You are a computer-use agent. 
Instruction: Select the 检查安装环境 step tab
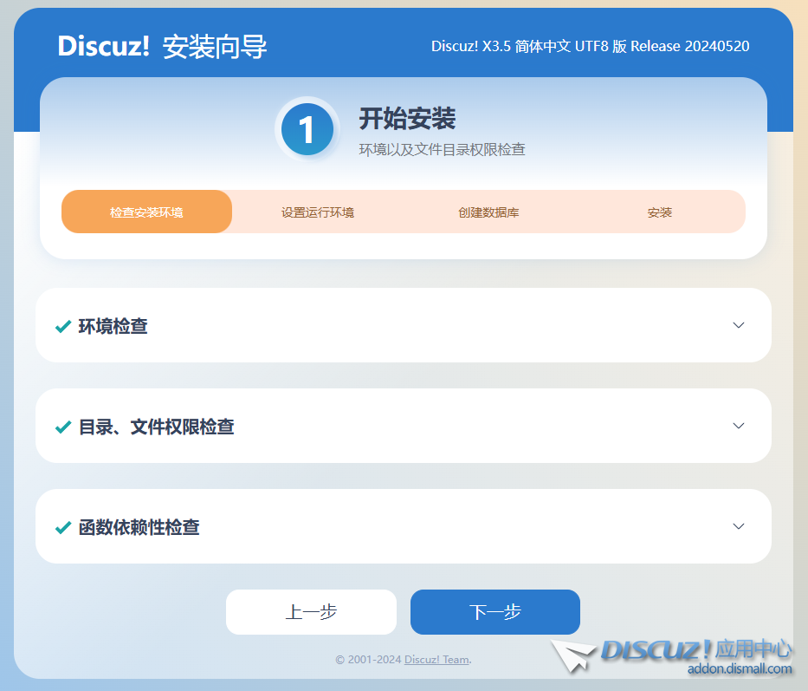146,212
